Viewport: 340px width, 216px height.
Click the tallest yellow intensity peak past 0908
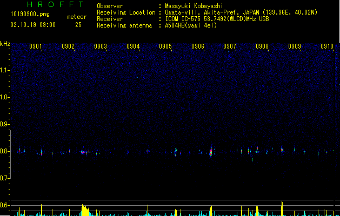[282, 208]
